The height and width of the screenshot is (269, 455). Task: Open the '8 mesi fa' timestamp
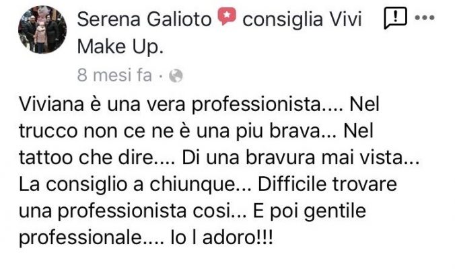[114, 75]
